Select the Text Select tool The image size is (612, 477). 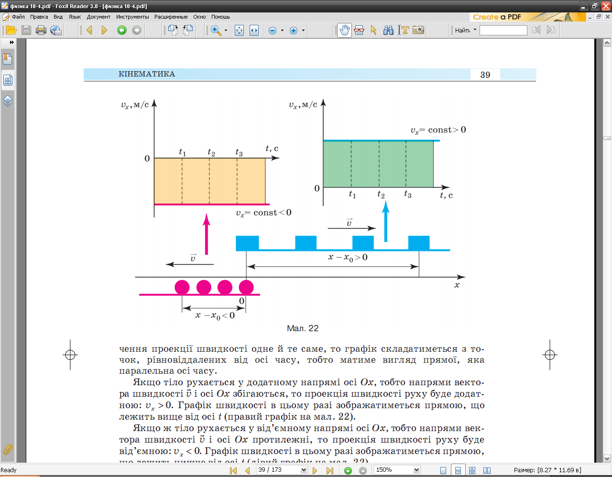click(404, 30)
